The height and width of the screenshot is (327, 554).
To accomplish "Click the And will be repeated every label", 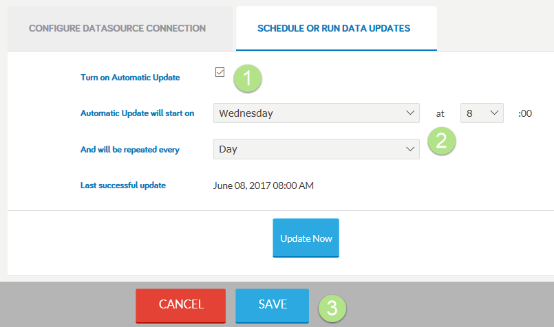I will [130, 150].
